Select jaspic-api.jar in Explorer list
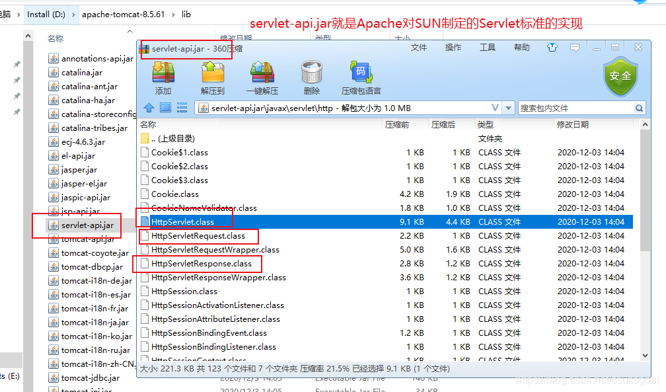The width and height of the screenshot is (666, 392). (x=80, y=197)
